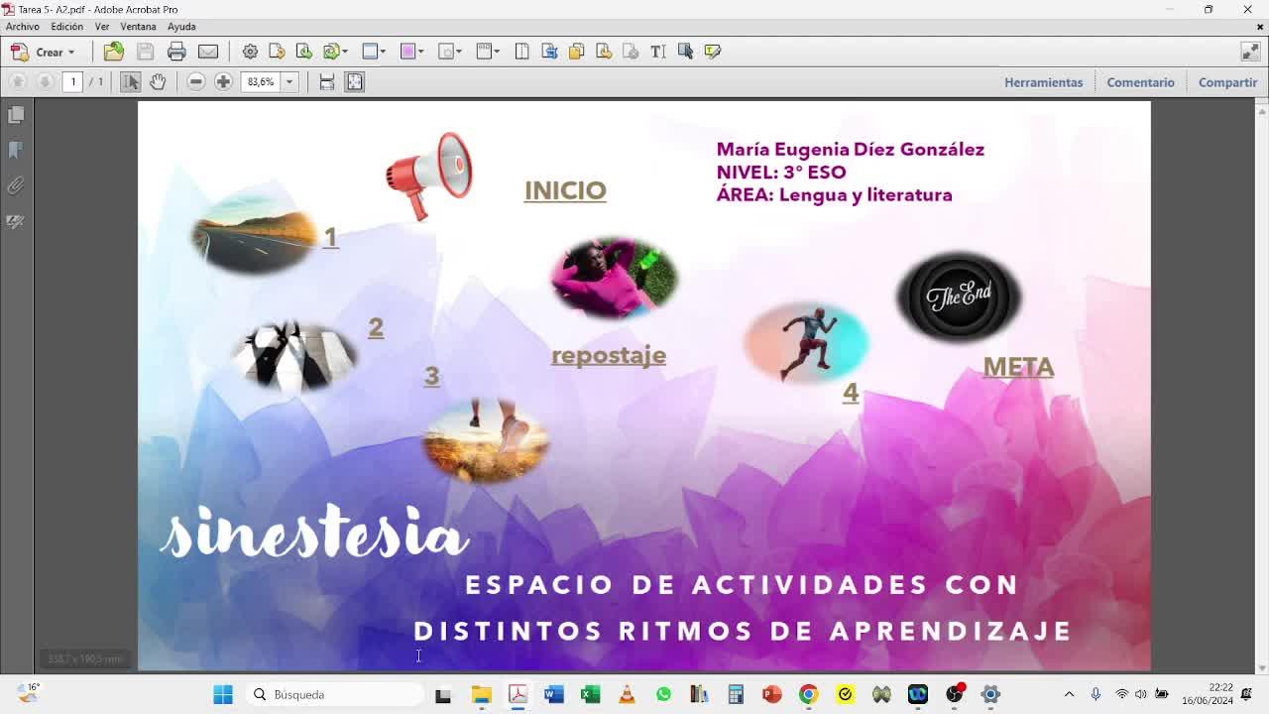Image resolution: width=1269 pixels, height=714 pixels.
Task: Zoom out with the minus button
Action: 196,82
